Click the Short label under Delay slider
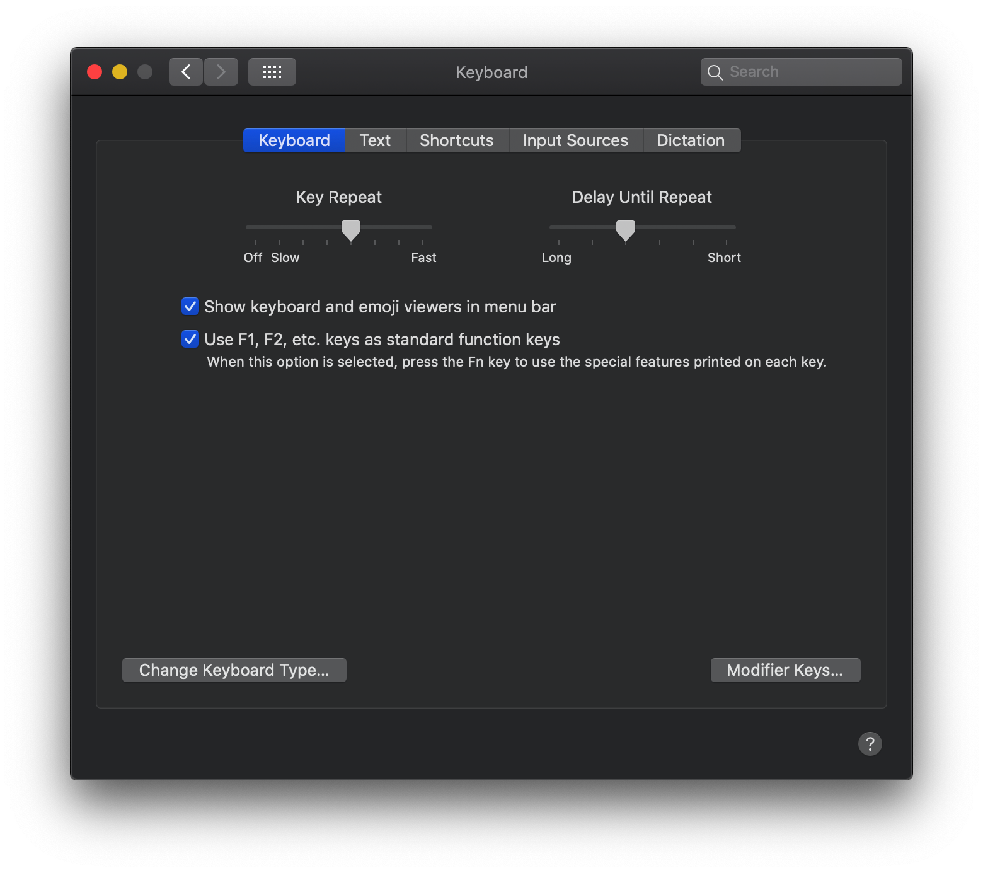This screenshot has width=983, height=873. pyautogui.click(x=725, y=258)
